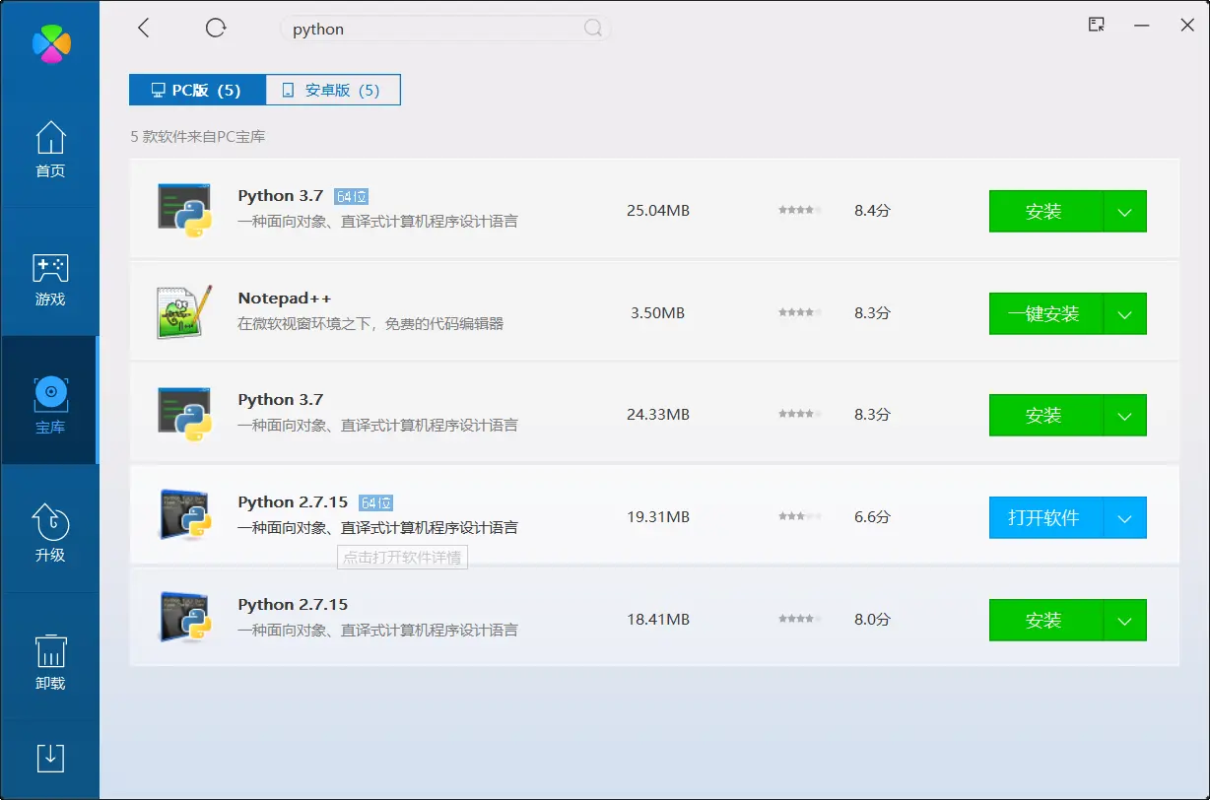
Task: Click the 64位 badge beside Python 3.7
Action: [352, 196]
